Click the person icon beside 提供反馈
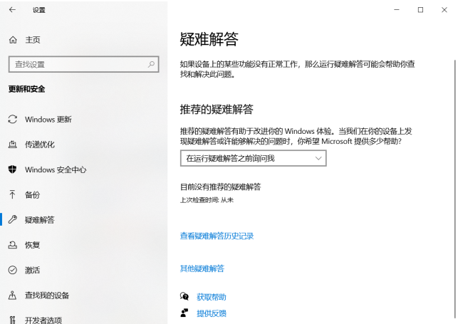 [184, 313]
